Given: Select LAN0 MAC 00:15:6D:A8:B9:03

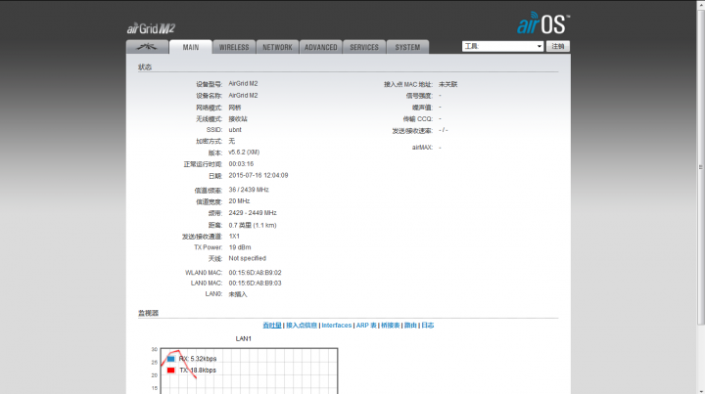Looking at the screenshot, I should pyautogui.click(x=255, y=284).
